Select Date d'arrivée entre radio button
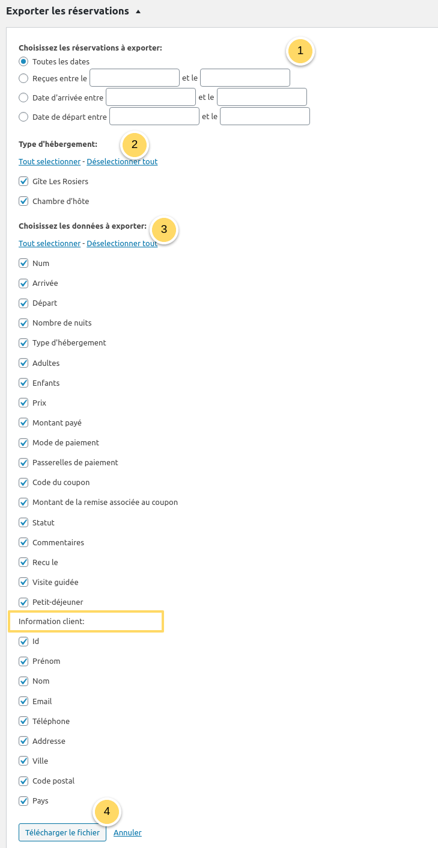 click(23, 97)
